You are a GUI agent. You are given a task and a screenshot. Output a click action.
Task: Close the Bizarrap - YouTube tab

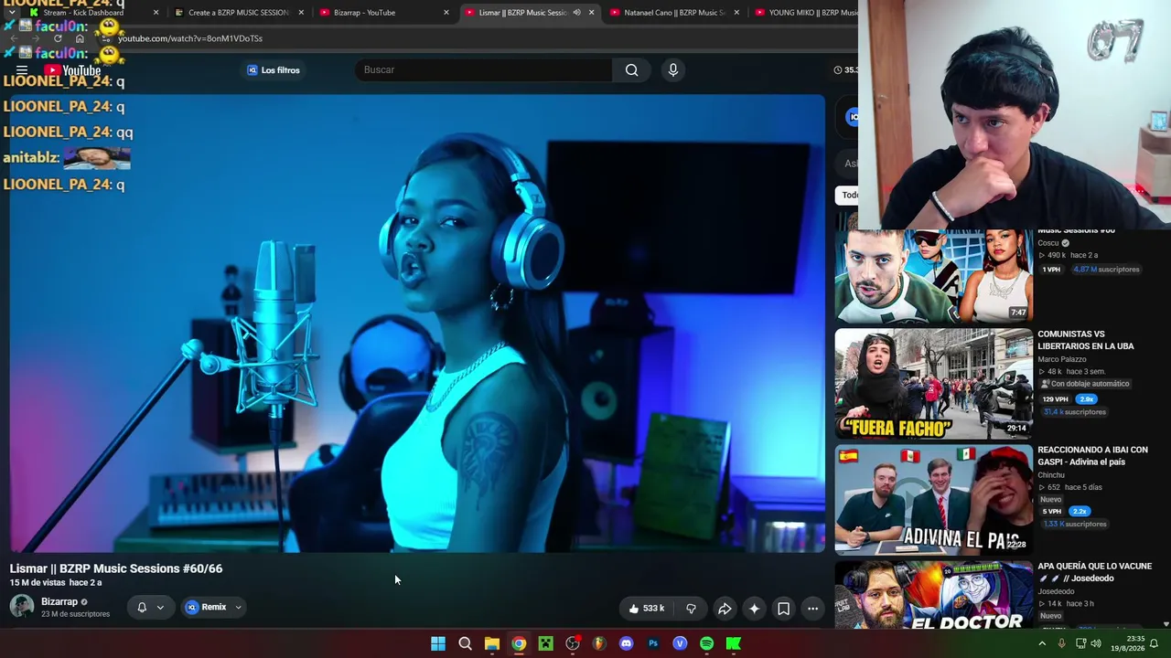(446, 13)
